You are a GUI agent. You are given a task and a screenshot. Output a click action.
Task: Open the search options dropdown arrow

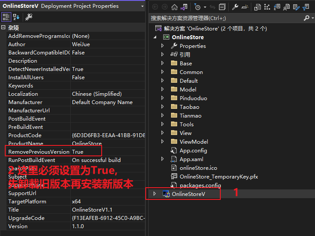point(312,18)
